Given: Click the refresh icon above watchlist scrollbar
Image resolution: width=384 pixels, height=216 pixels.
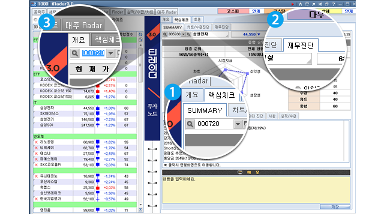Looking at the screenshot, I should pos(140,34).
